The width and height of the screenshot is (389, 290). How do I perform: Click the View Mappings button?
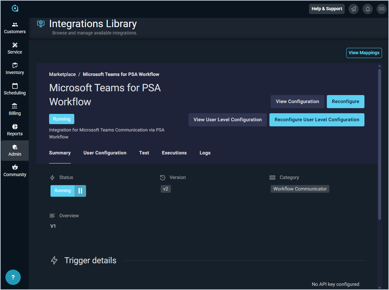click(x=364, y=53)
